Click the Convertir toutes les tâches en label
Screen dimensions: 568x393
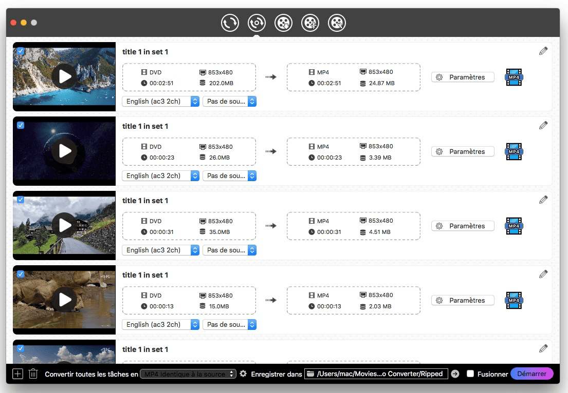tap(91, 374)
